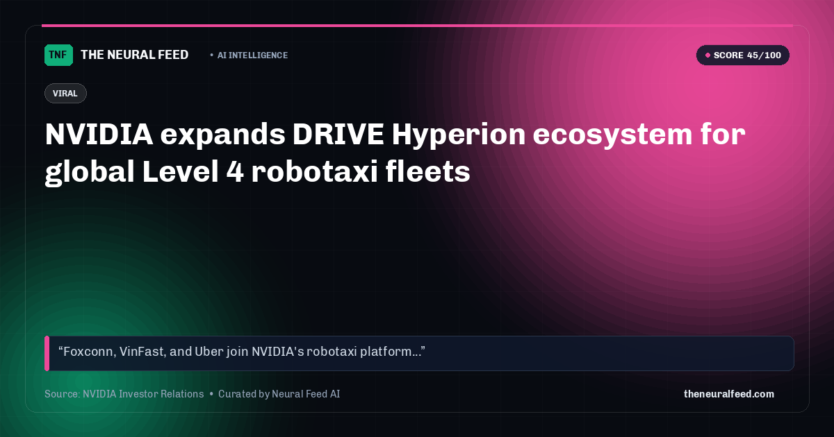Click the VIRAL tag pill
Image resolution: width=834 pixels, height=437 pixels.
[x=65, y=94]
